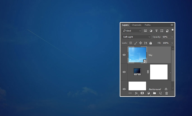Screen dimensions: 192x116
Task: Filter for smart objects icon
Action: (167, 31)
